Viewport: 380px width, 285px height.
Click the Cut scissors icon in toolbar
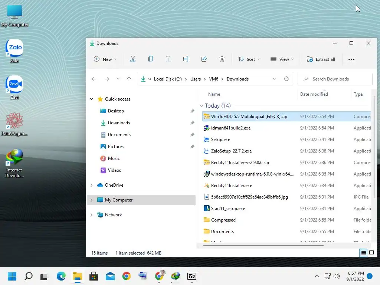tap(132, 59)
